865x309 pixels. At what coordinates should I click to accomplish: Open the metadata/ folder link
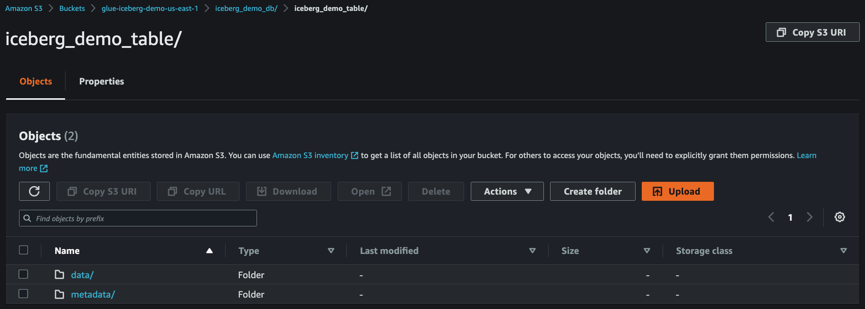93,294
